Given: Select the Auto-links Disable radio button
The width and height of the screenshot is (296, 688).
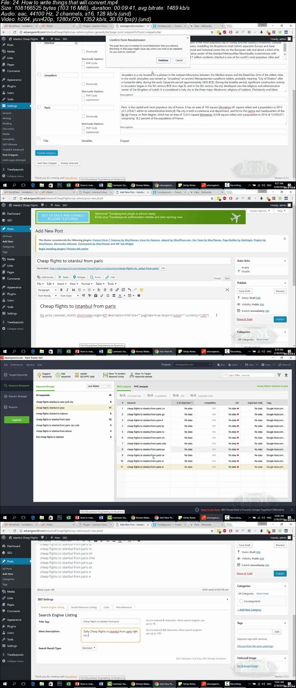Looking at the screenshot, I should (239, 271).
